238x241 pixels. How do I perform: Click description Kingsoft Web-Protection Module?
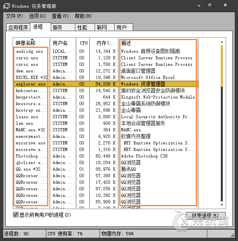158,97
